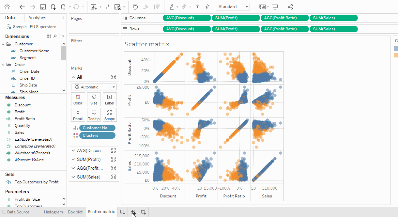The width and height of the screenshot is (398, 217).
Task: Collapse the Customer dimension folder
Action: 3,44
